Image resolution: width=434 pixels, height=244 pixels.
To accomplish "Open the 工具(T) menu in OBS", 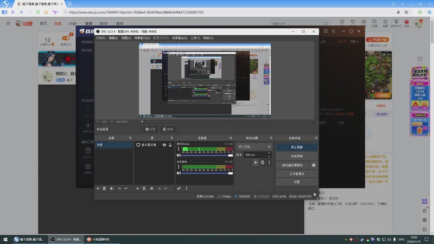I will (195, 38).
